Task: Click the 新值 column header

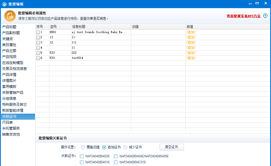Action: 228,27
